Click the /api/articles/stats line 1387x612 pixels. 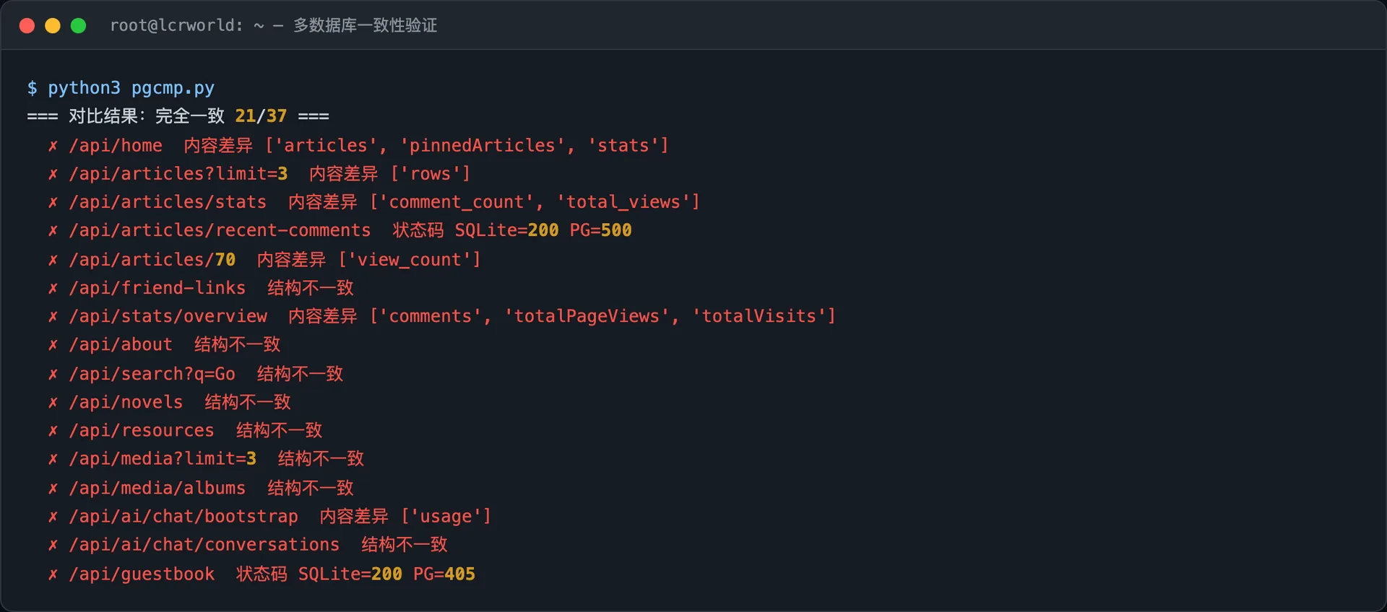373,202
